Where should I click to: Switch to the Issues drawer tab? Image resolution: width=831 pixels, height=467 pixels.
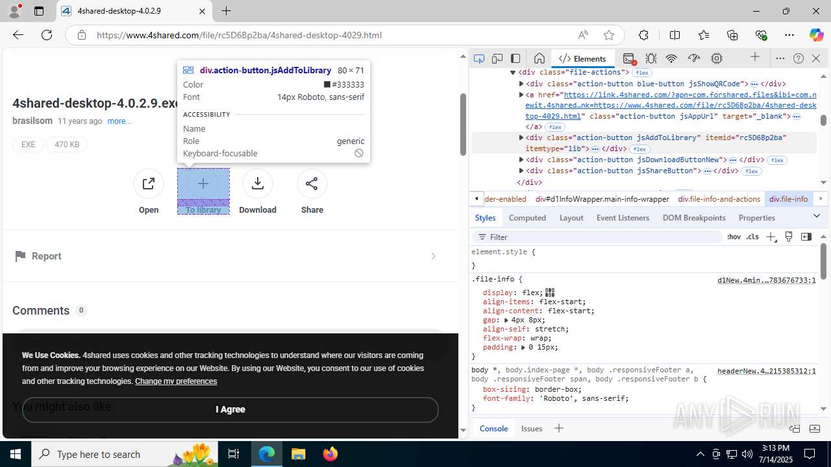pyautogui.click(x=532, y=428)
